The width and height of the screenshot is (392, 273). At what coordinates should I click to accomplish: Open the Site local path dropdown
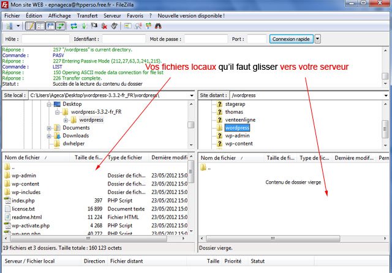(x=192, y=95)
